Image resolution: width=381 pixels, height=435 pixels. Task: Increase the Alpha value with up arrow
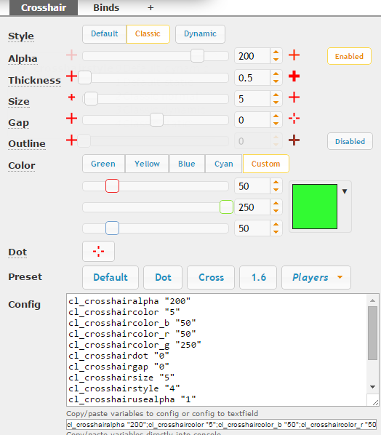[x=276, y=52]
